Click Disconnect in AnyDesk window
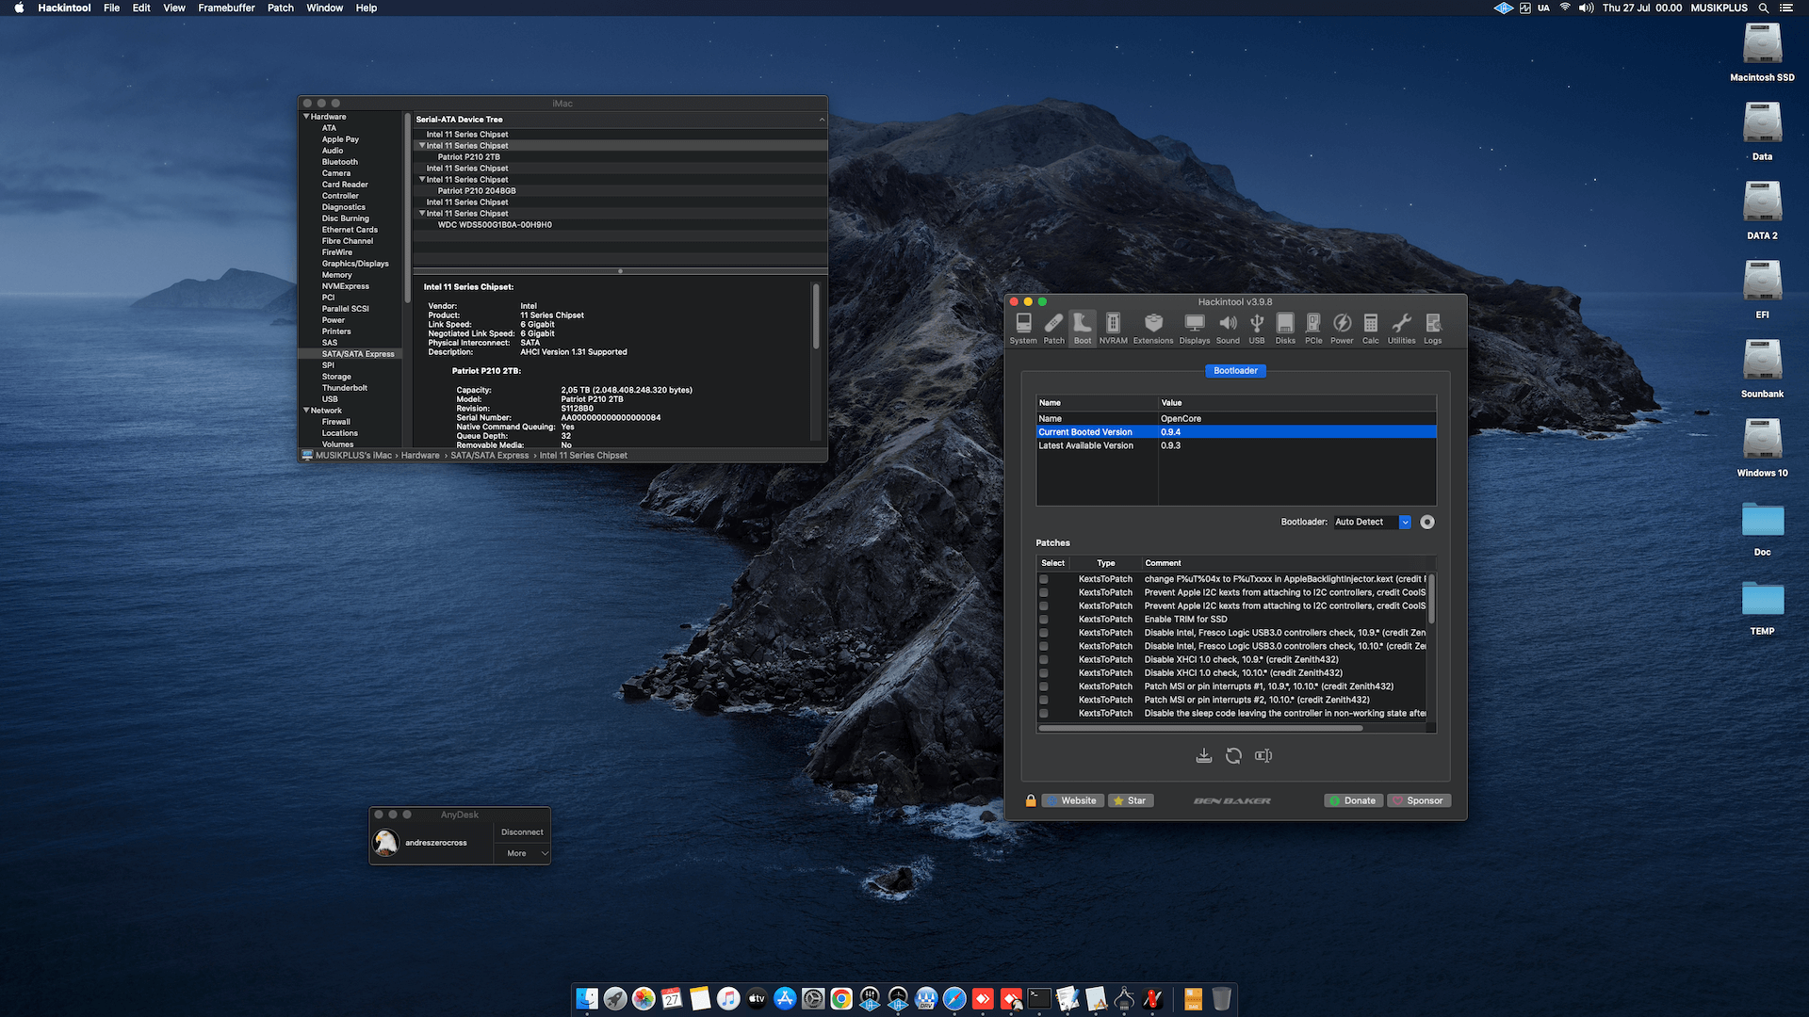The width and height of the screenshot is (1809, 1017). point(522,832)
